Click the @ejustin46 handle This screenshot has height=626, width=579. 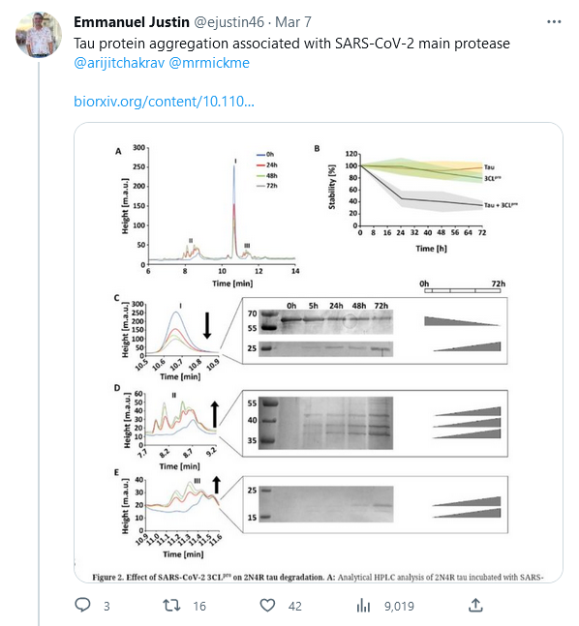[229, 22]
